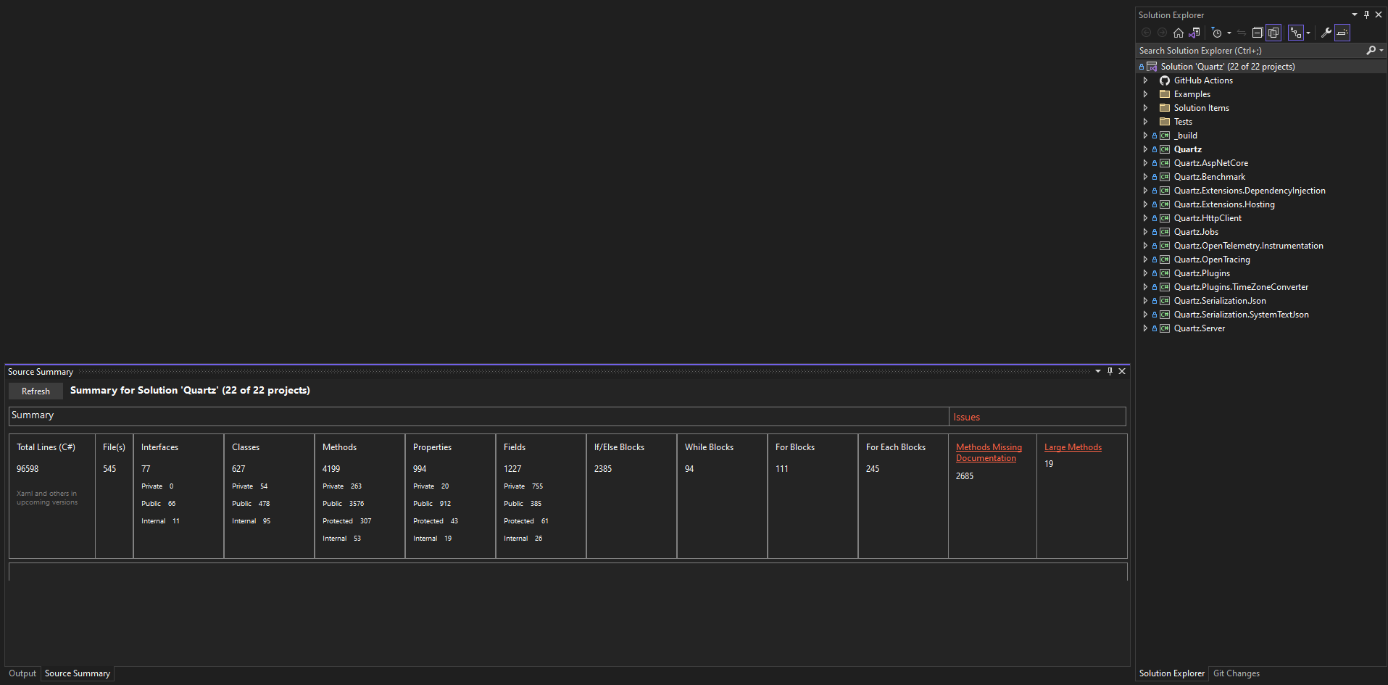Click the Methods count 4199

pos(331,469)
